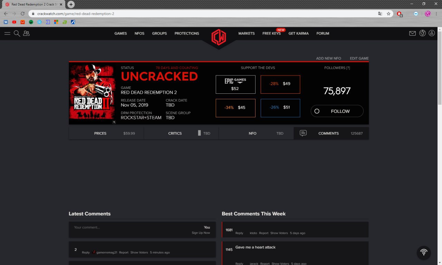Viewport: 442px width, 265px height.
Task: Open the MARKETS menu item
Action: pyautogui.click(x=247, y=33)
